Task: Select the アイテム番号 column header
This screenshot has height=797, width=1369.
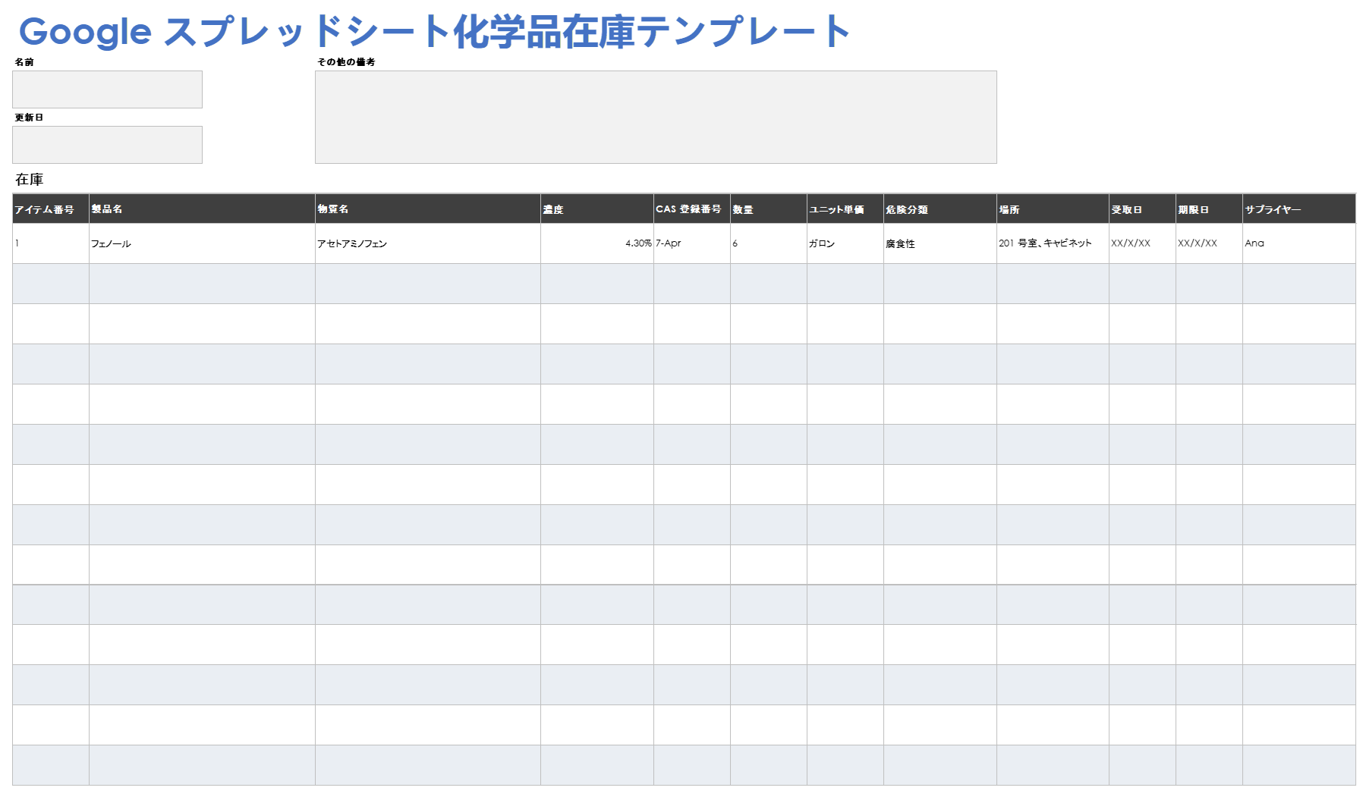Action: pos(51,209)
